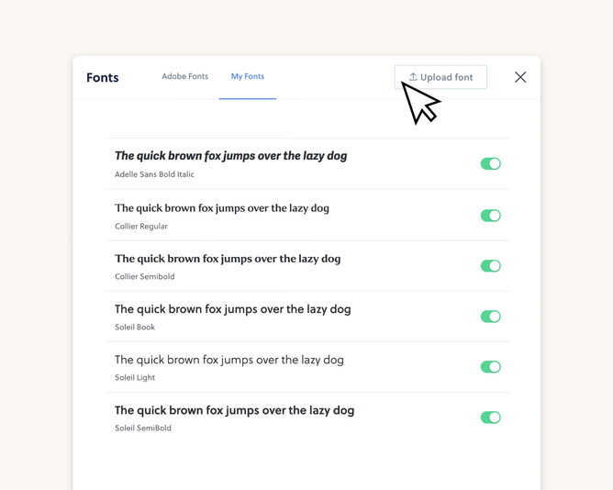The height and width of the screenshot is (490, 613).
Task: Disable the Adelle Sans Bold Italic toggle
Action: point(490,164)
